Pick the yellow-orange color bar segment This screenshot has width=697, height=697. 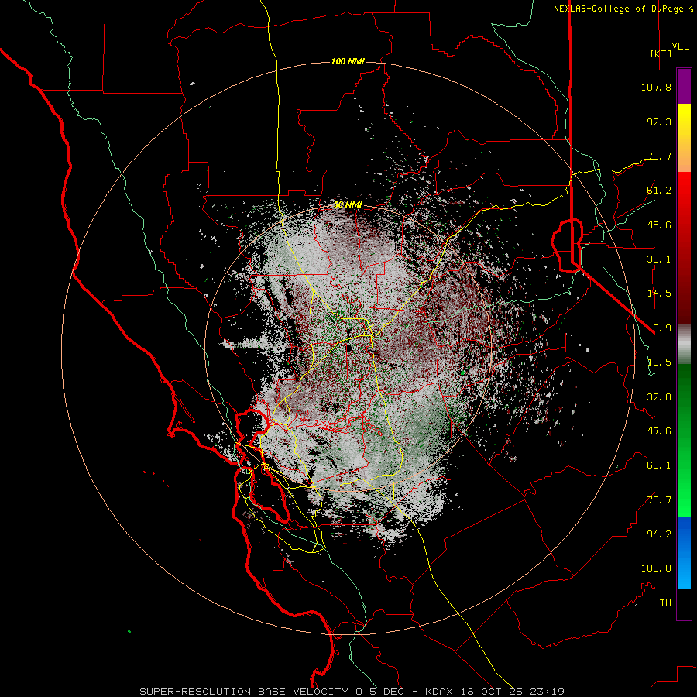(684, 138)
